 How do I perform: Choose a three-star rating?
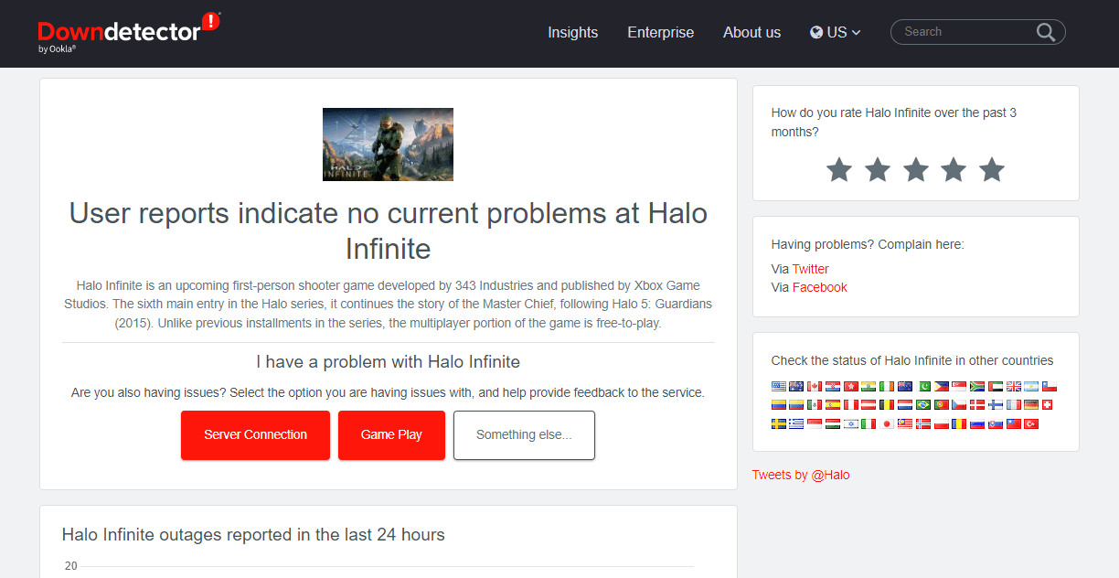click(915, 169)
